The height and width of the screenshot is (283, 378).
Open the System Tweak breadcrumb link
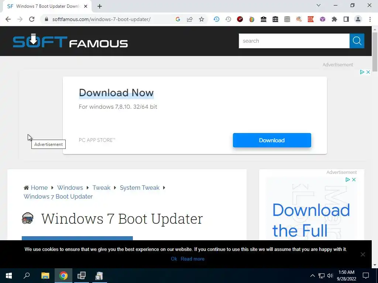pyautogui.click(x=140, y=188)
